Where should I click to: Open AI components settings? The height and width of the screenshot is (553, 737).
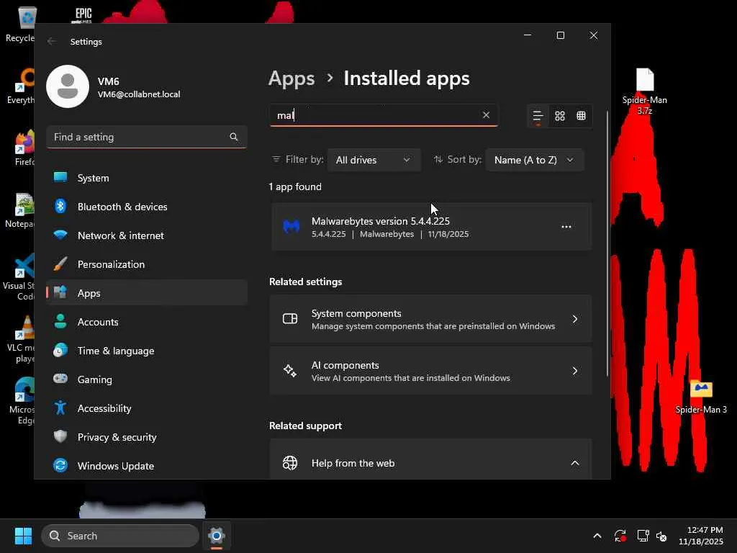coord(430,371)
